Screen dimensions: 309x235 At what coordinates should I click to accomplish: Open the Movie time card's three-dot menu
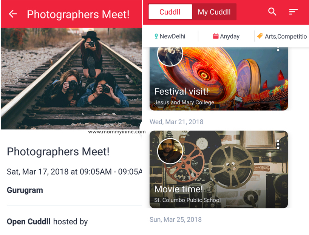(278, 144)
